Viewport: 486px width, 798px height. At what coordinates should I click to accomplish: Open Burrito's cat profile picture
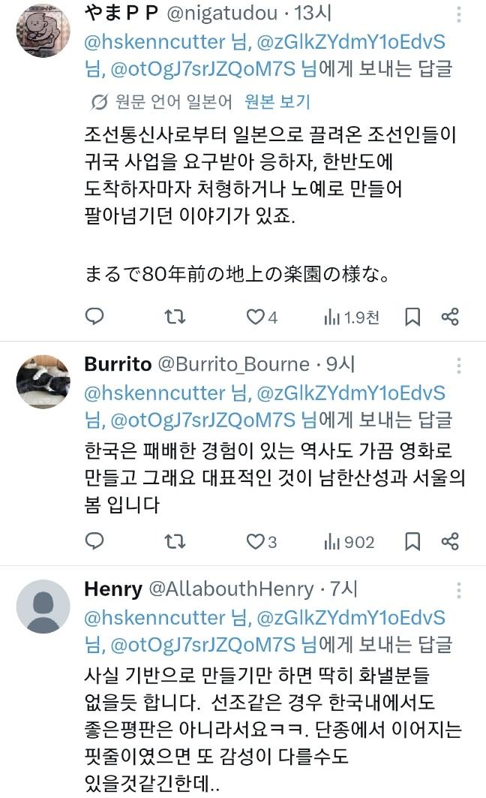tap(43, 381)
